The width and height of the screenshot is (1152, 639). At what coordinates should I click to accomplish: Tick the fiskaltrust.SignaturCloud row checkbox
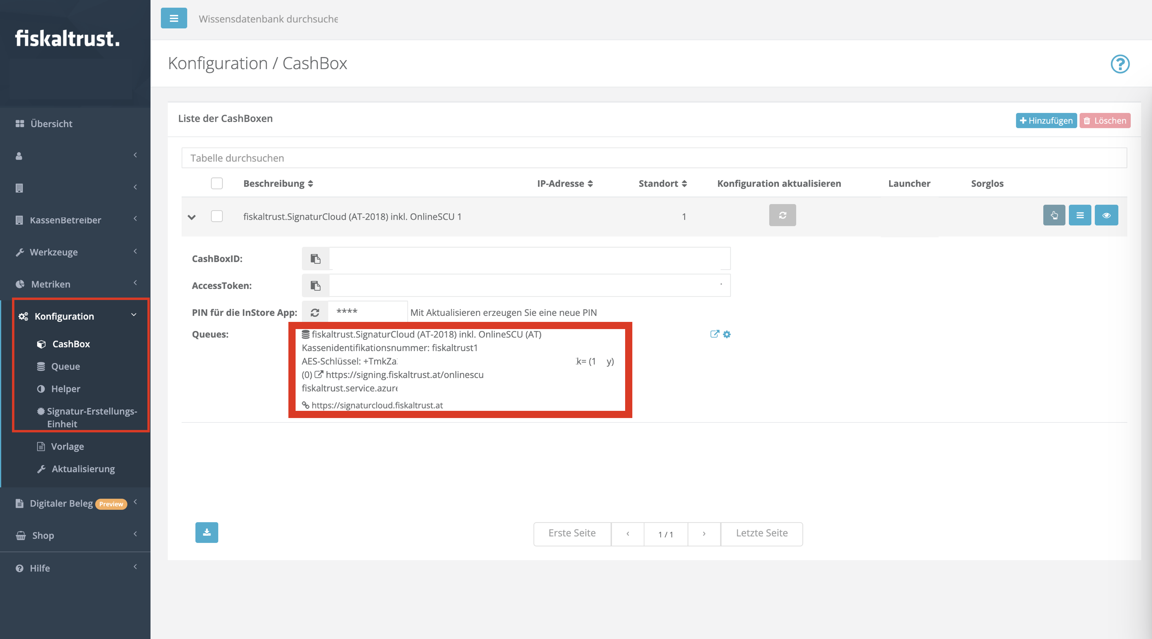pos(216,216)
